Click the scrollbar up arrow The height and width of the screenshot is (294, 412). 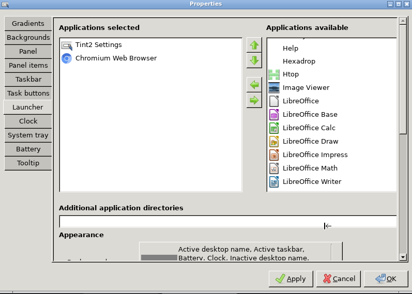(x=403, y=21)
